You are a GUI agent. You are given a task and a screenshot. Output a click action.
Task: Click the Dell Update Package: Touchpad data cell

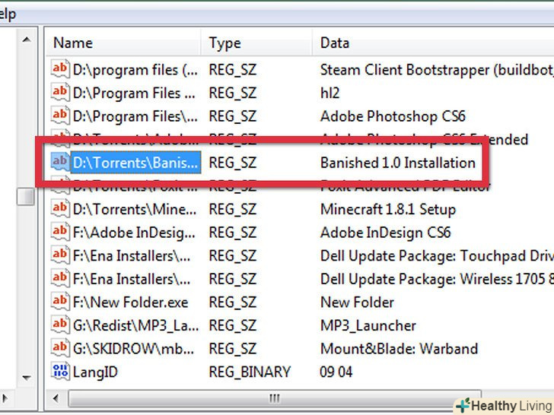click(437, 256)
